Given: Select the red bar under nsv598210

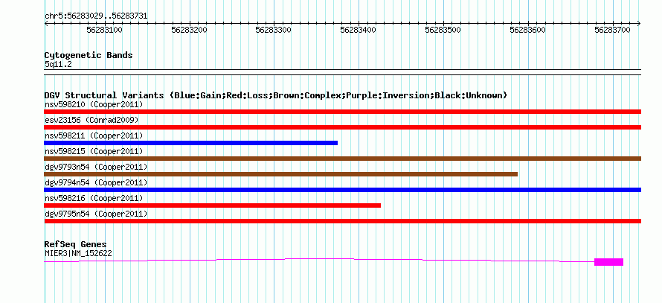Looking at the screenshot, I should pos(342,112).
